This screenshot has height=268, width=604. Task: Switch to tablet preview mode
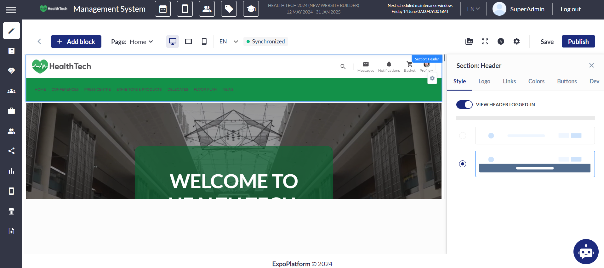pyautogui.click(x=188, y=42)
